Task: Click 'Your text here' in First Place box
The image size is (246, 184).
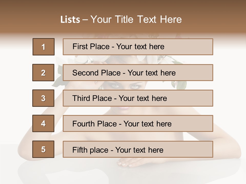Action: (140, 47)
